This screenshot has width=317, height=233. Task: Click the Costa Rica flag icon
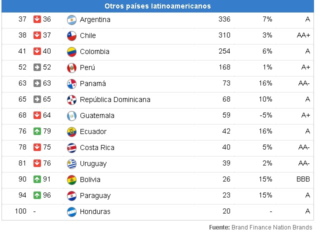click(71, 148)
